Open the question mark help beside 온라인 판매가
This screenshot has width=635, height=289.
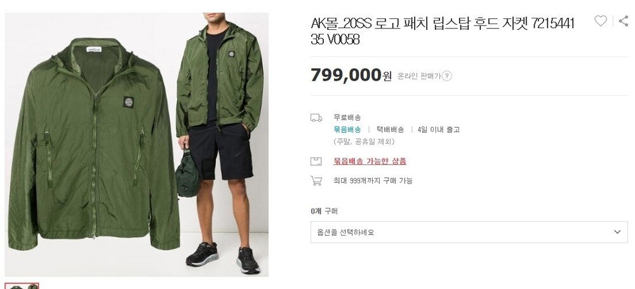[446, 76]
